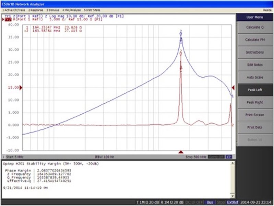Click the Edit Notes softkey
The image size is (274, 206).
(255, 65)
